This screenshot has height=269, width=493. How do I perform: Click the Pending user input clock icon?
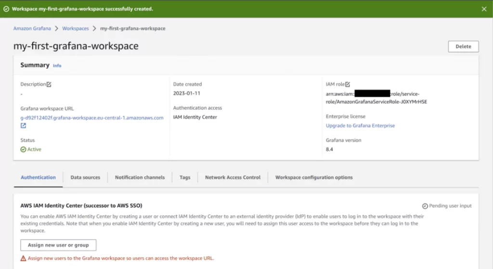pos(425,206)
